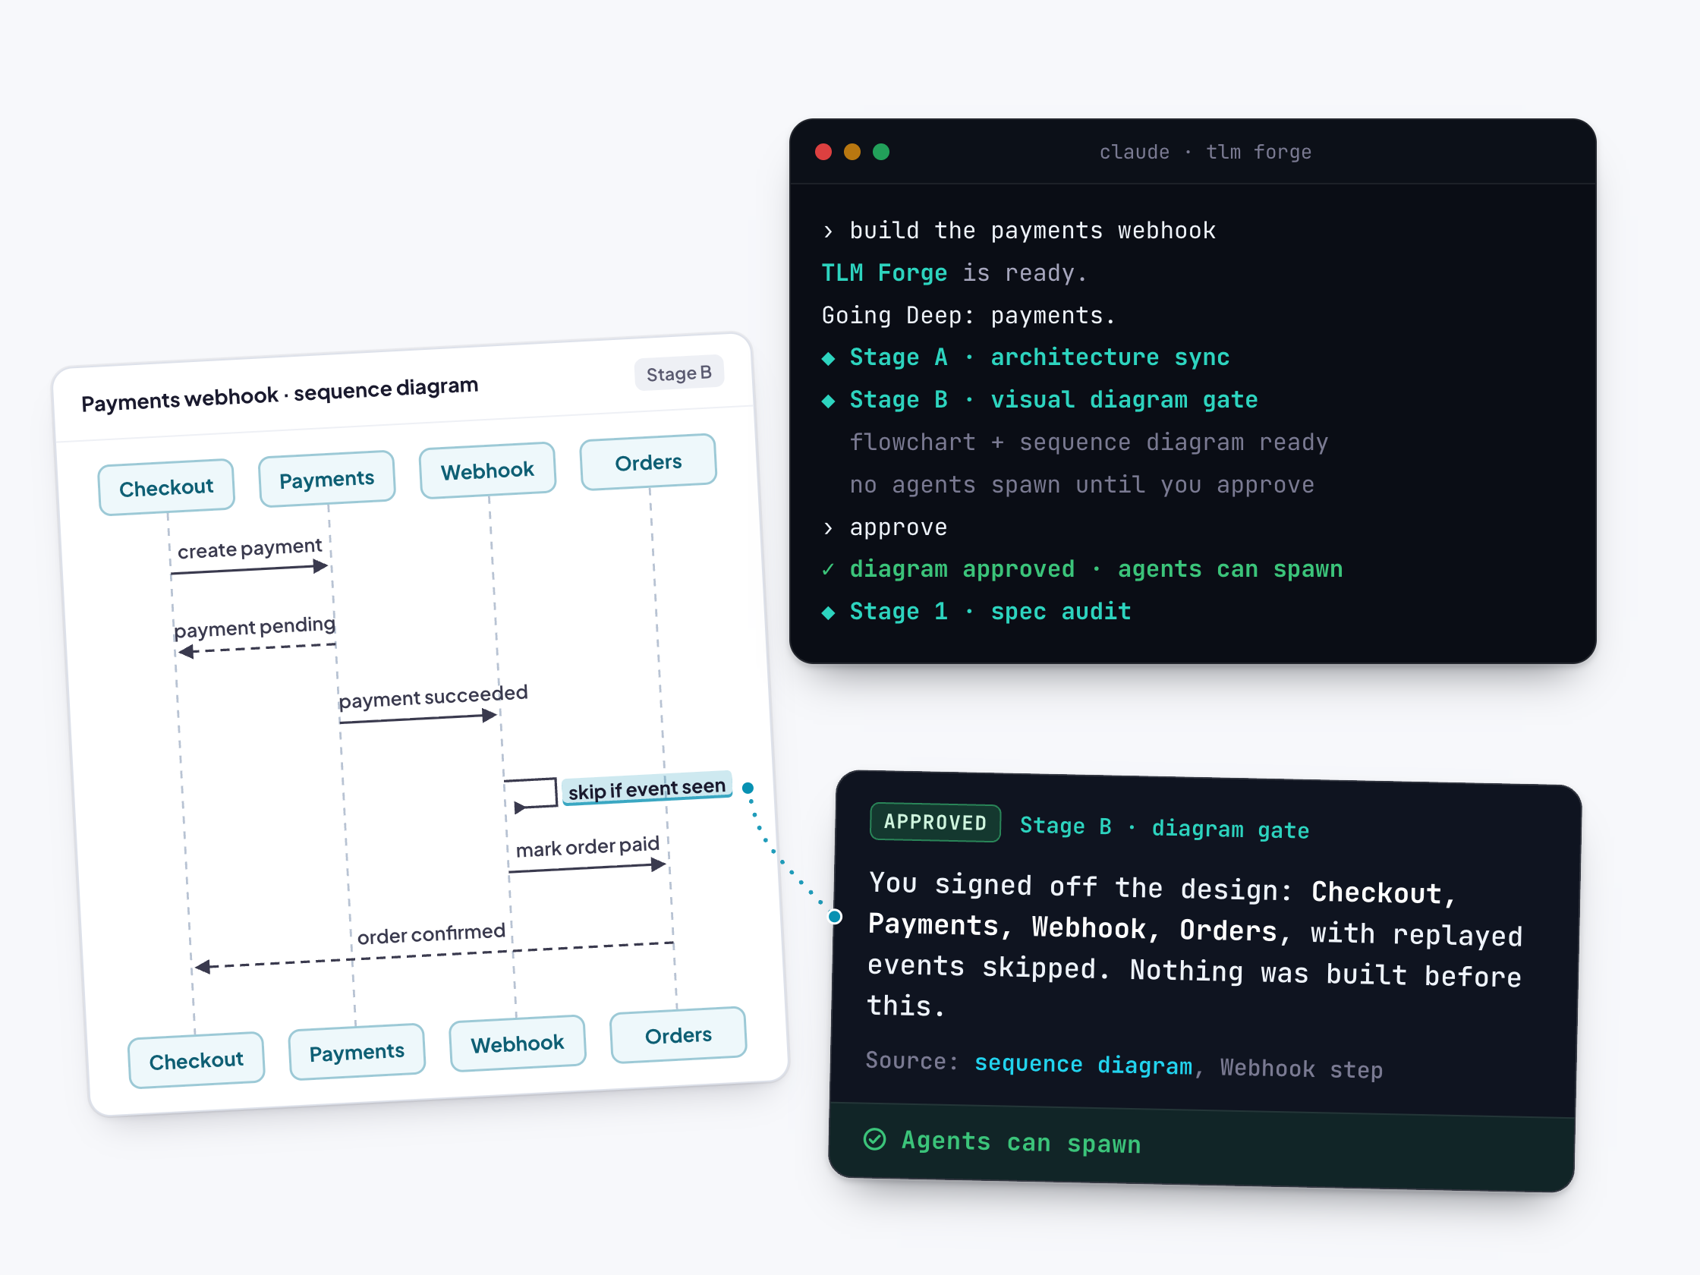Click the circled check icon beside Agents can spawn
Screen dimensions: 1700x1275
pos(874,1139)
